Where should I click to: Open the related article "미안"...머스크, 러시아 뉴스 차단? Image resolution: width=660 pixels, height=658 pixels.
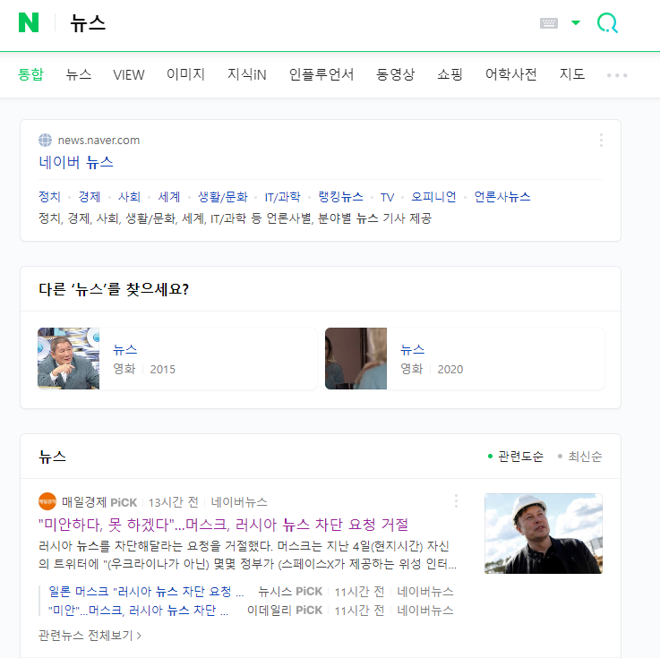[138, 610]
